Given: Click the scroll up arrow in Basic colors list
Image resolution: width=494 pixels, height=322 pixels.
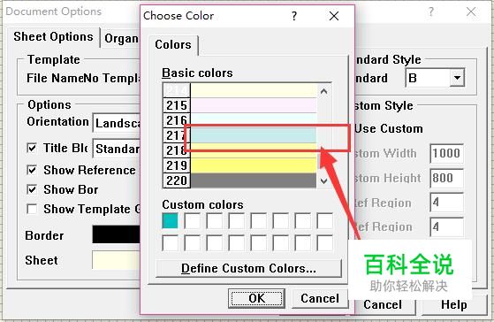Looking at the screenshot, I should pyautogui.click(x=323, y=92).
